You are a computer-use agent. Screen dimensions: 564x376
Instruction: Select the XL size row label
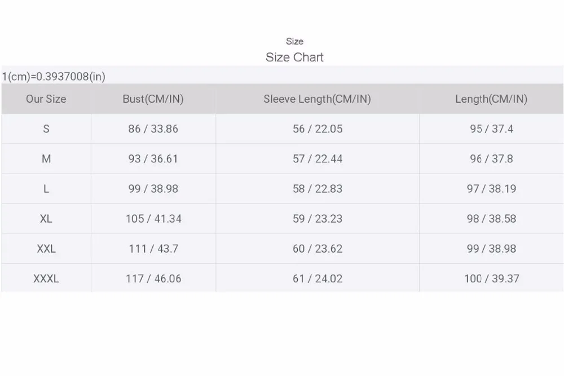[x=46, y=219]
